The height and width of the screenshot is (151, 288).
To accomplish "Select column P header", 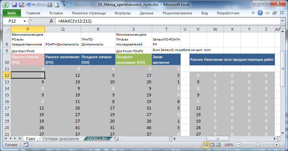I will tap(28, 29).
